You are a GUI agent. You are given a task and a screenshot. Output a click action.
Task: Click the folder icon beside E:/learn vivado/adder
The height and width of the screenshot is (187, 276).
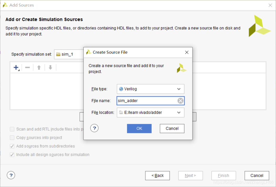(121, 112)
